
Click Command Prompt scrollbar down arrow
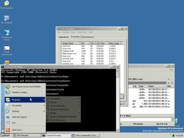point(117,130)
